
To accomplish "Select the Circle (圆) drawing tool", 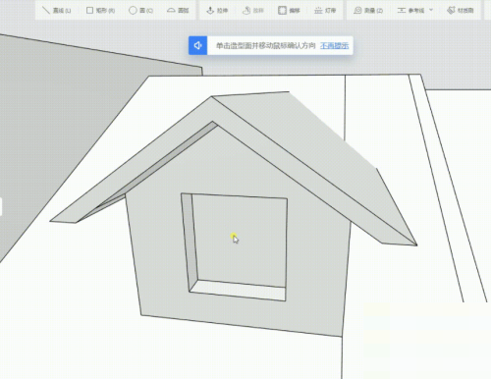I will [140, 11].
